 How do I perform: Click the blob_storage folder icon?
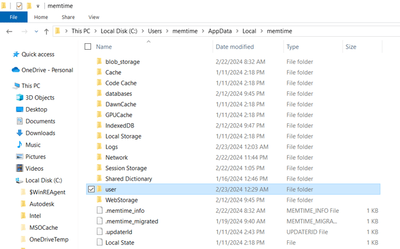click(99, 61)
